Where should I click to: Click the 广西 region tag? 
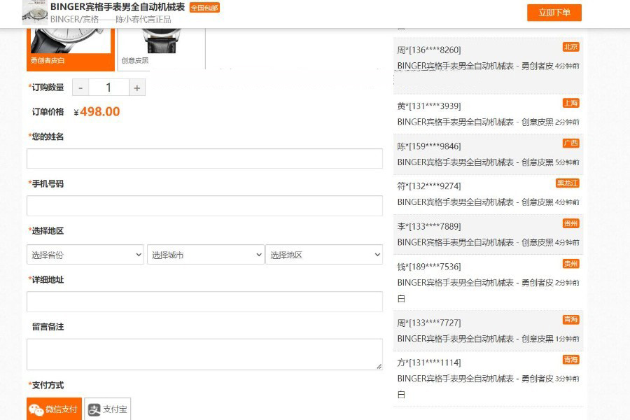tap(570, 143)
